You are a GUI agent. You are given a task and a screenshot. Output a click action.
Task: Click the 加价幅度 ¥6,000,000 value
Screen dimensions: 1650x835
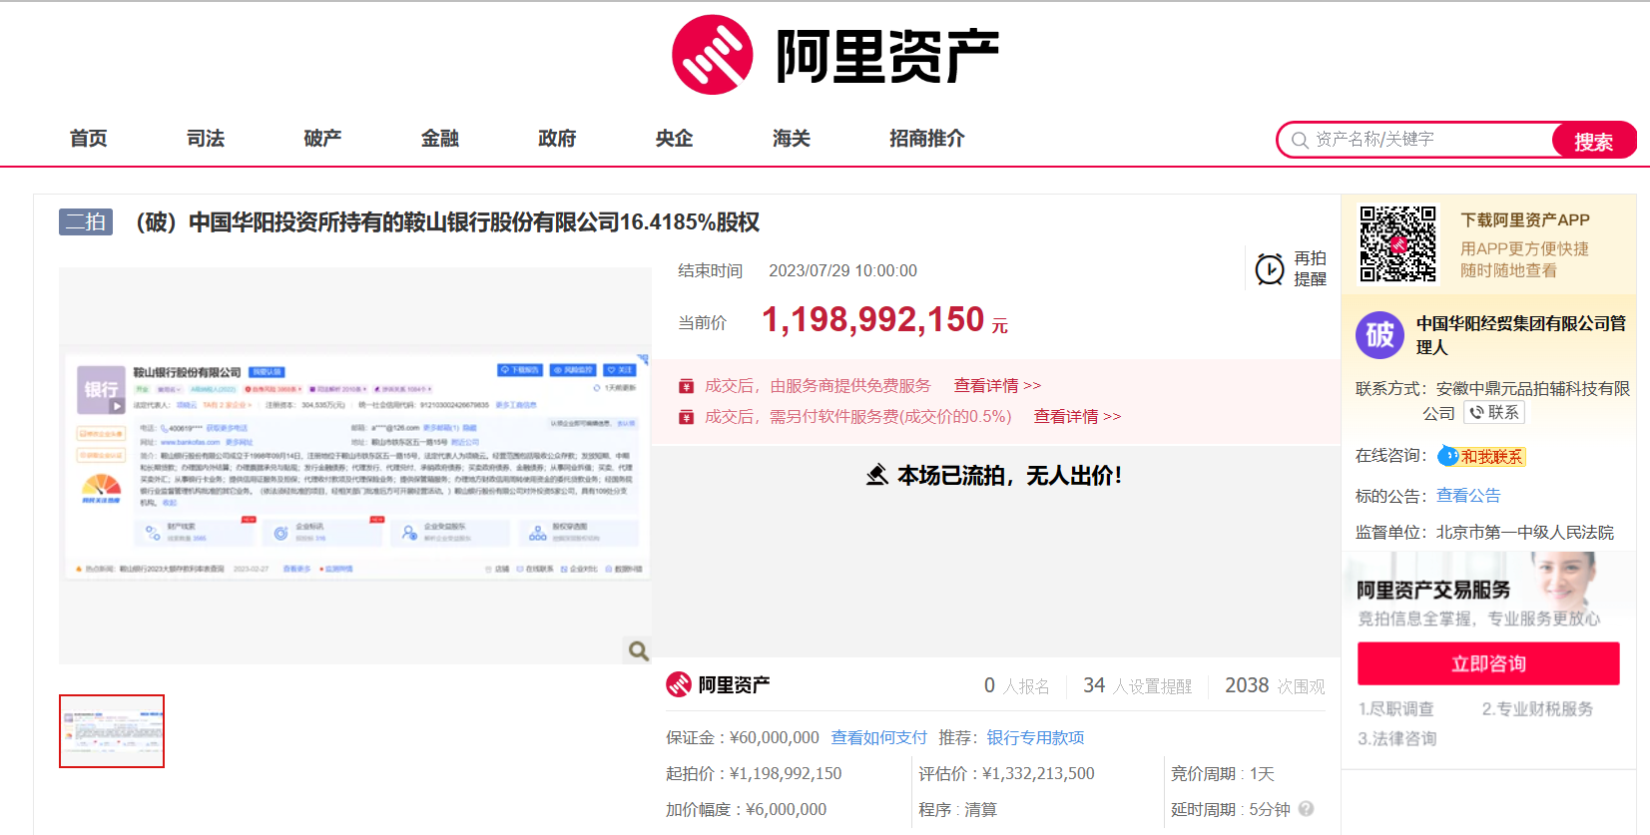pyautogui.click(x=786, y=810)
